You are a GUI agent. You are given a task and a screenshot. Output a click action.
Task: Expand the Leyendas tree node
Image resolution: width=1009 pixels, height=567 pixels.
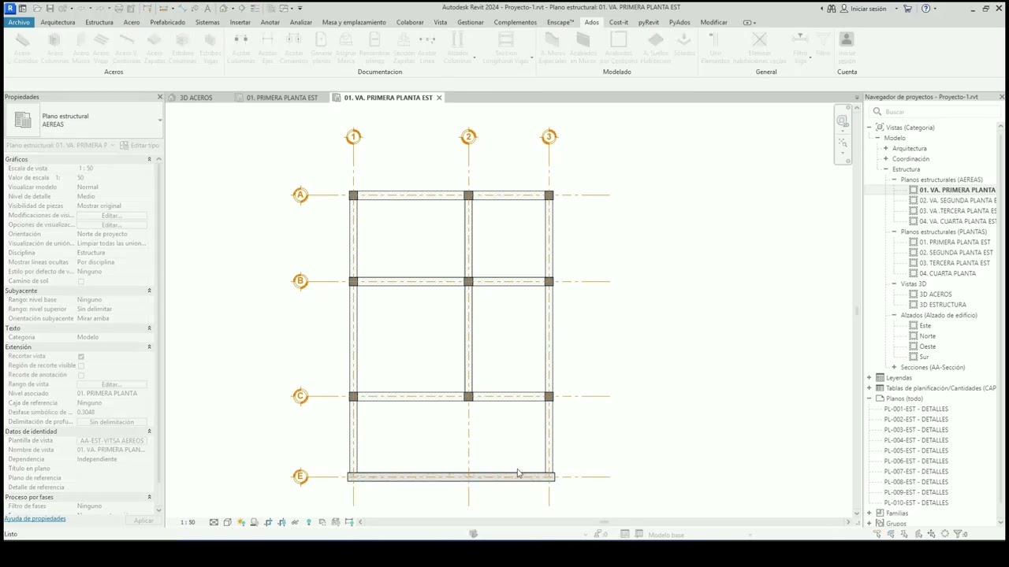tap(869, 378)
